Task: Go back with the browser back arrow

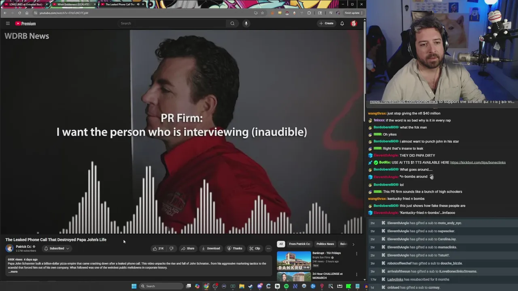Action: pyautogui.click(x=5, y=13)
